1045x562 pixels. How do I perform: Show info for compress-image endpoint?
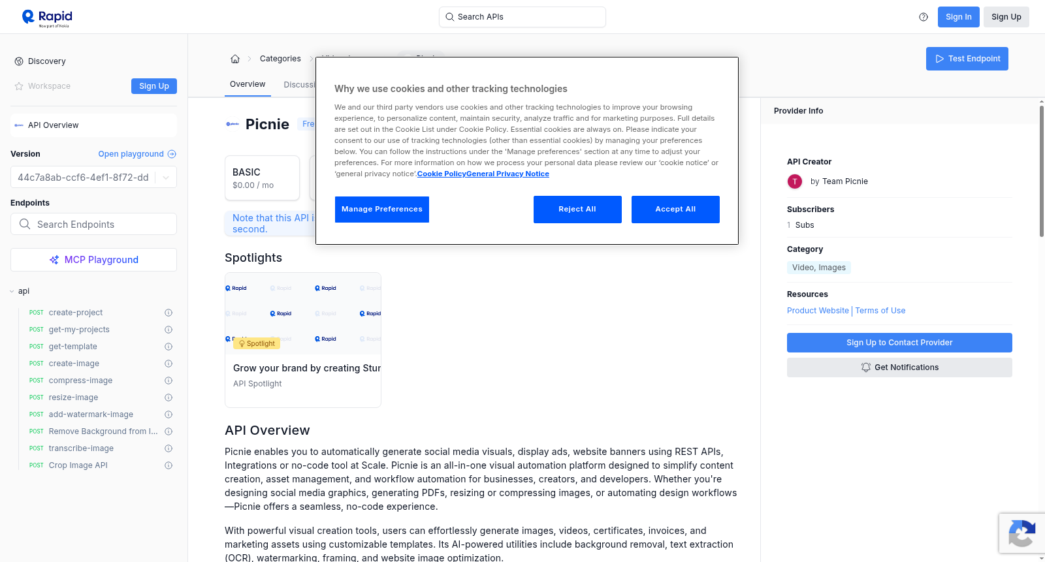tap(169, 381)
